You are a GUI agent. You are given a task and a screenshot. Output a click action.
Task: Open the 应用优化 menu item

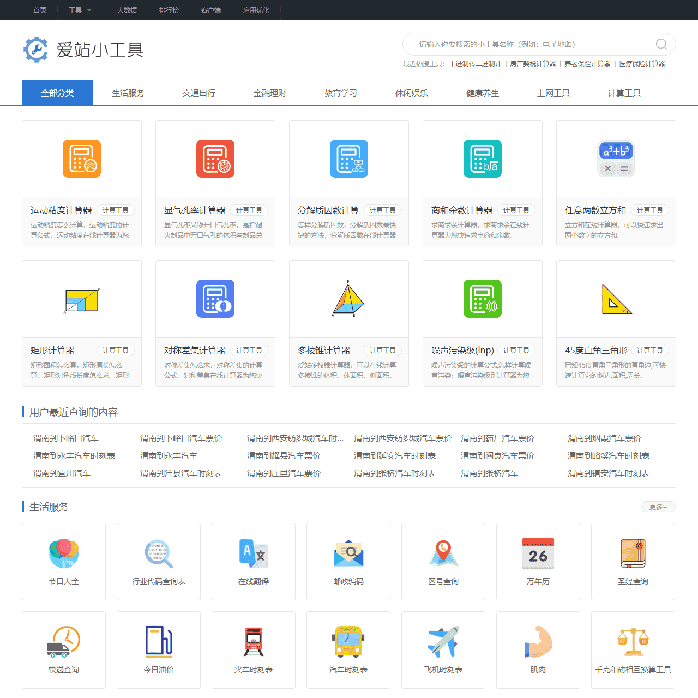tap(256, 9)
